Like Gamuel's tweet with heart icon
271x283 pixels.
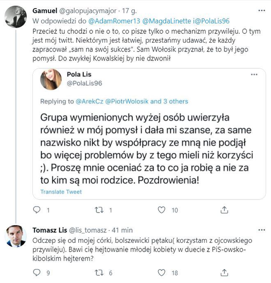[161, 210]
